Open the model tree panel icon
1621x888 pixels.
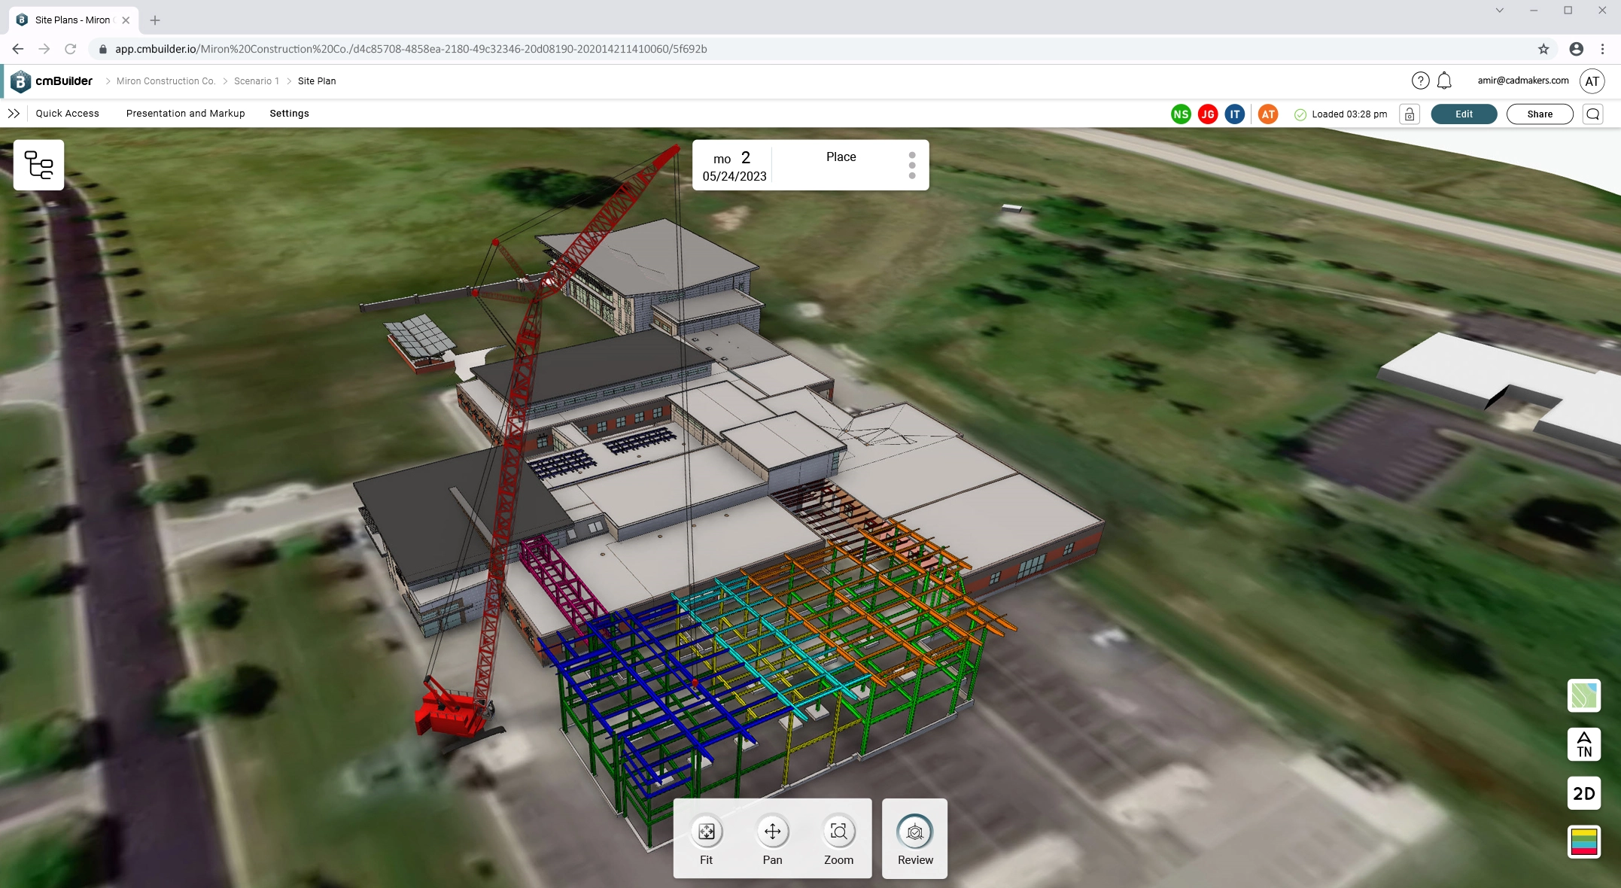coord(38,164)
